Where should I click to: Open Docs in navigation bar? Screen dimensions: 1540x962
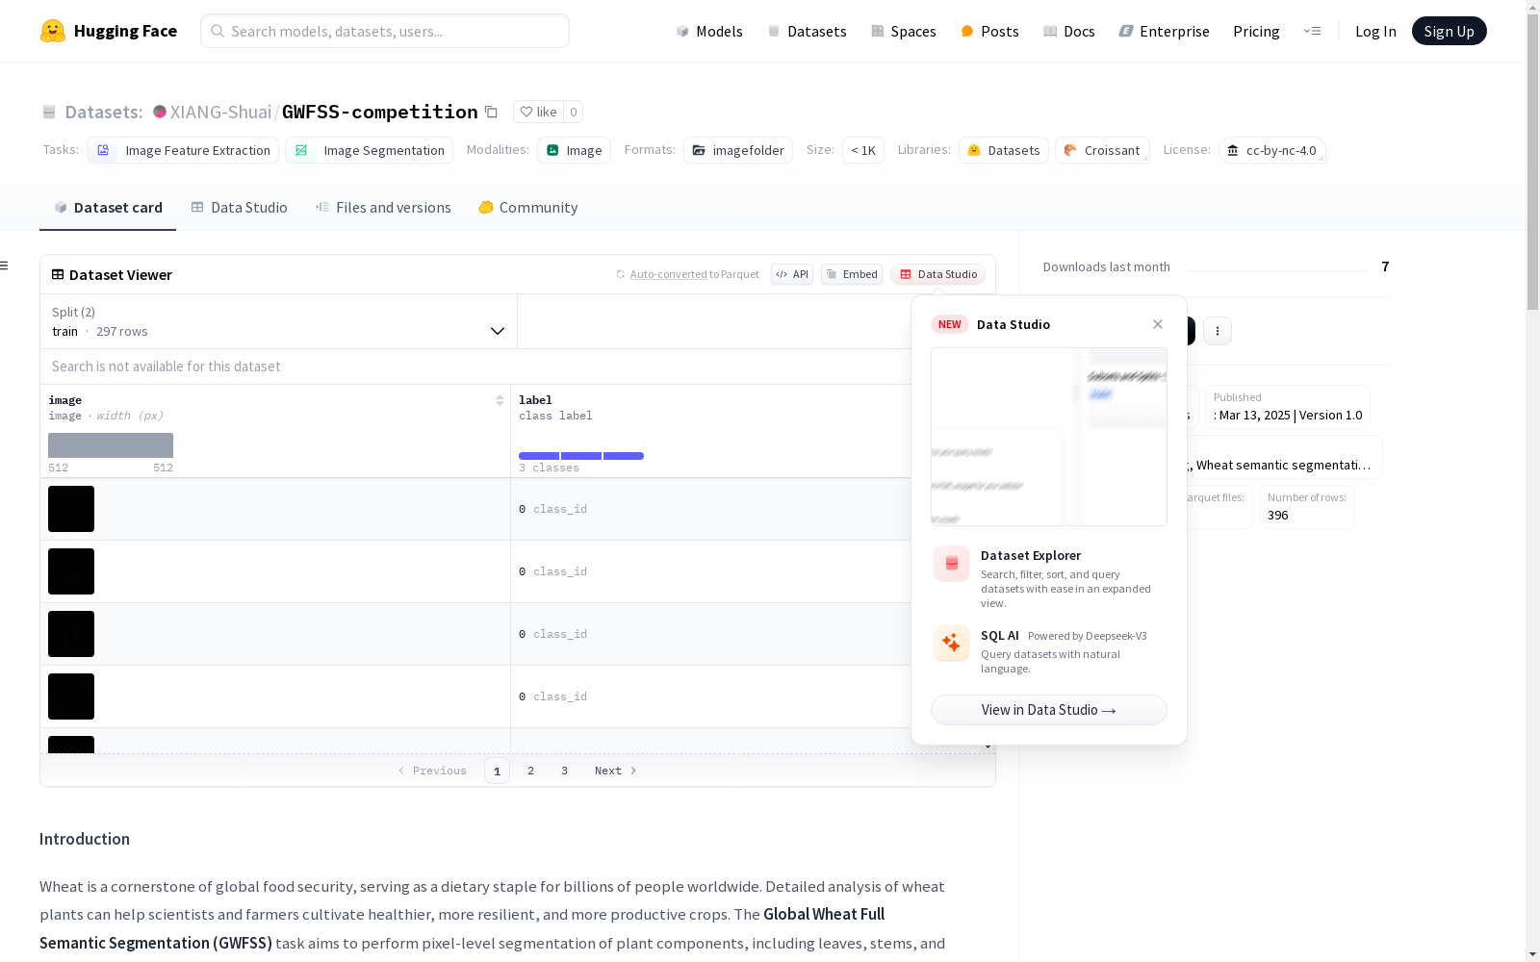point(1068,31)
